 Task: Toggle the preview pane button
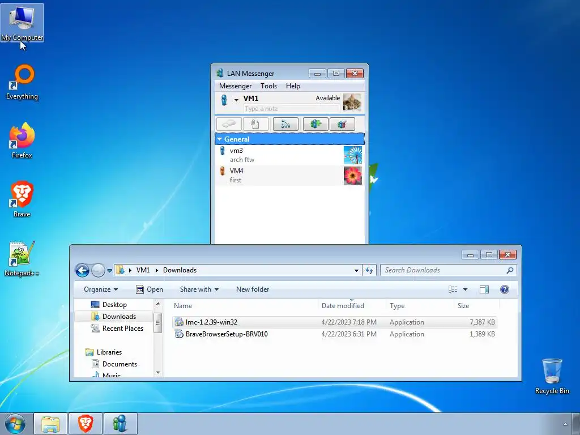pos(484,289)
